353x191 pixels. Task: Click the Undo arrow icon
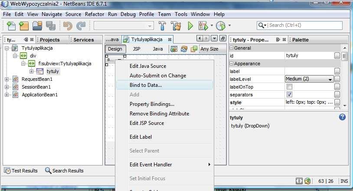(68, 26)
